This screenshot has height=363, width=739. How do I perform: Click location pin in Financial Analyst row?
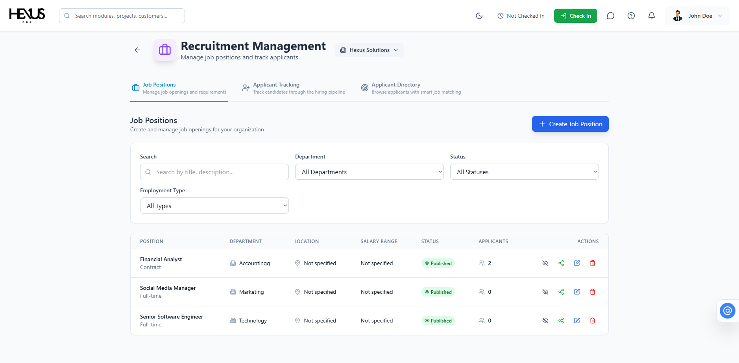tap(297, 263)
